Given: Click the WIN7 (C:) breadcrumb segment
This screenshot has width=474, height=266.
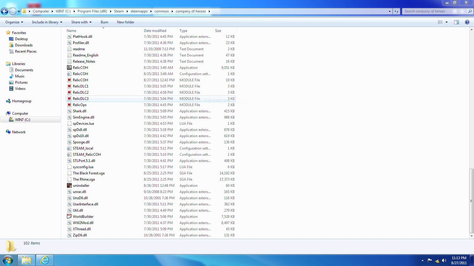Looking at the screenshot, I should click(63, 11).
